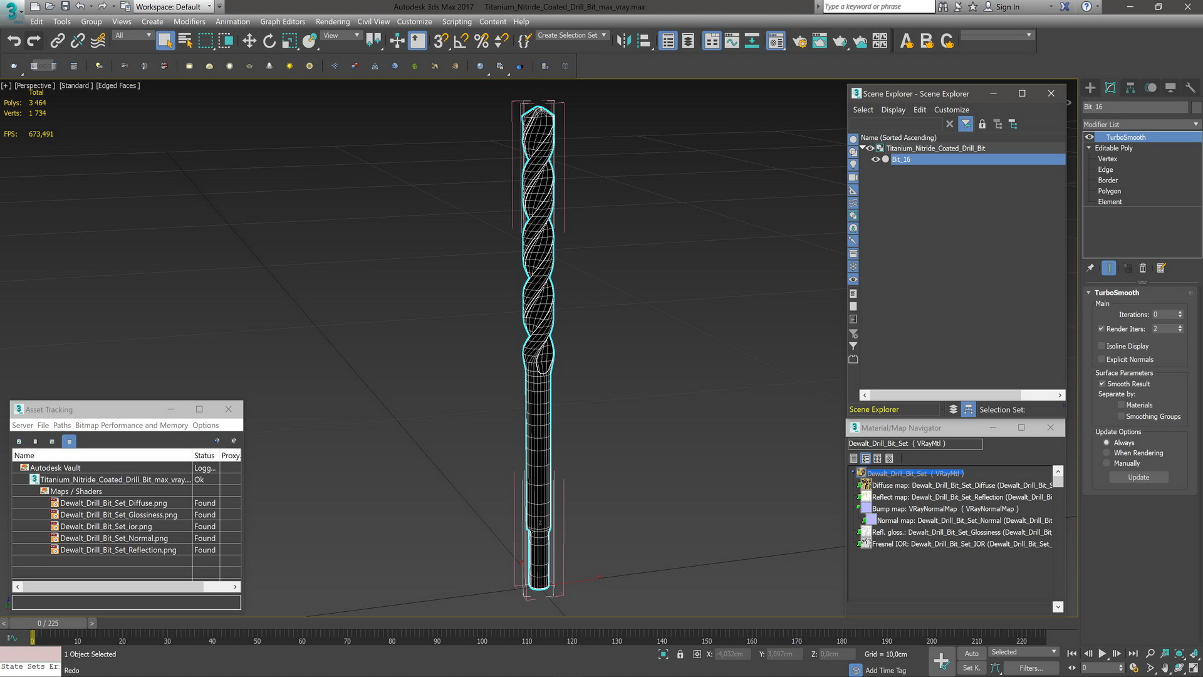
Task: Enable Explicit Normals checkbox
Action: [1101, 359]
